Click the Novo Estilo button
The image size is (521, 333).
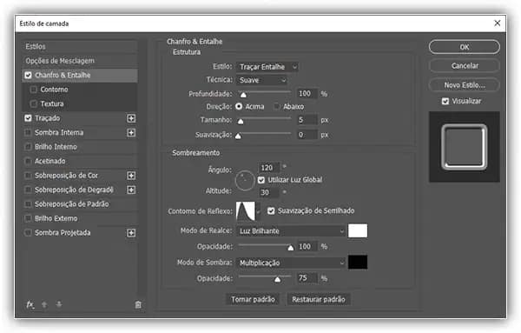pos(465,85)
